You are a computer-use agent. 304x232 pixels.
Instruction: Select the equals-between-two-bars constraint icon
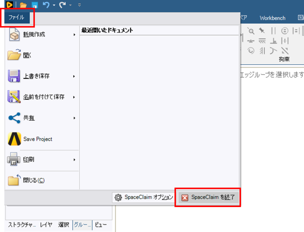tap(296, 31)
